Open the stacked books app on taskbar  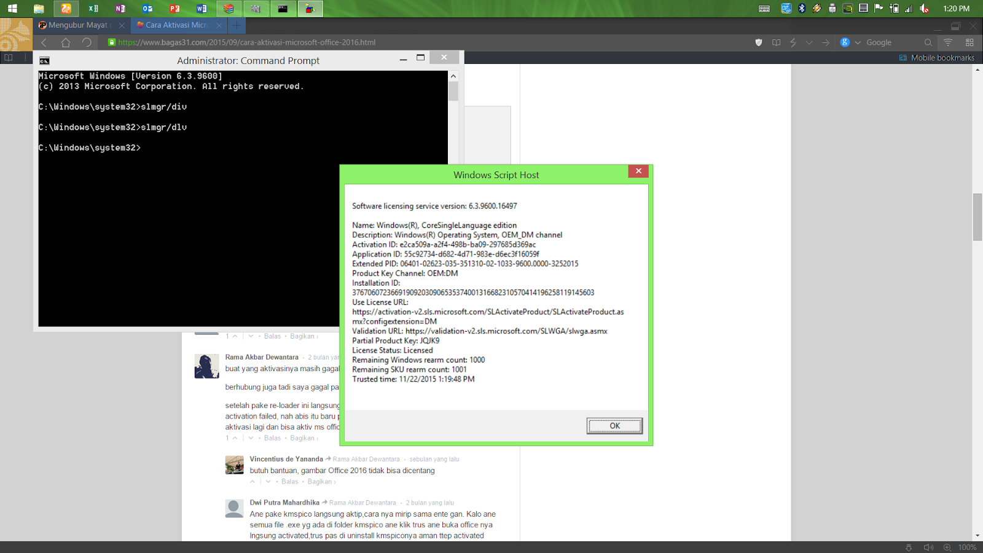pos(229,9)
